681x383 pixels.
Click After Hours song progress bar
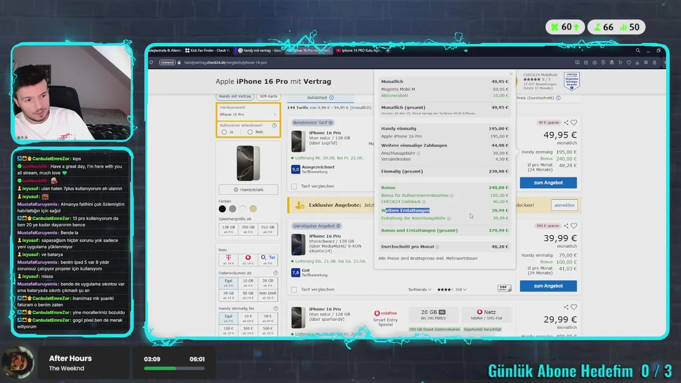tap(175, 368)
